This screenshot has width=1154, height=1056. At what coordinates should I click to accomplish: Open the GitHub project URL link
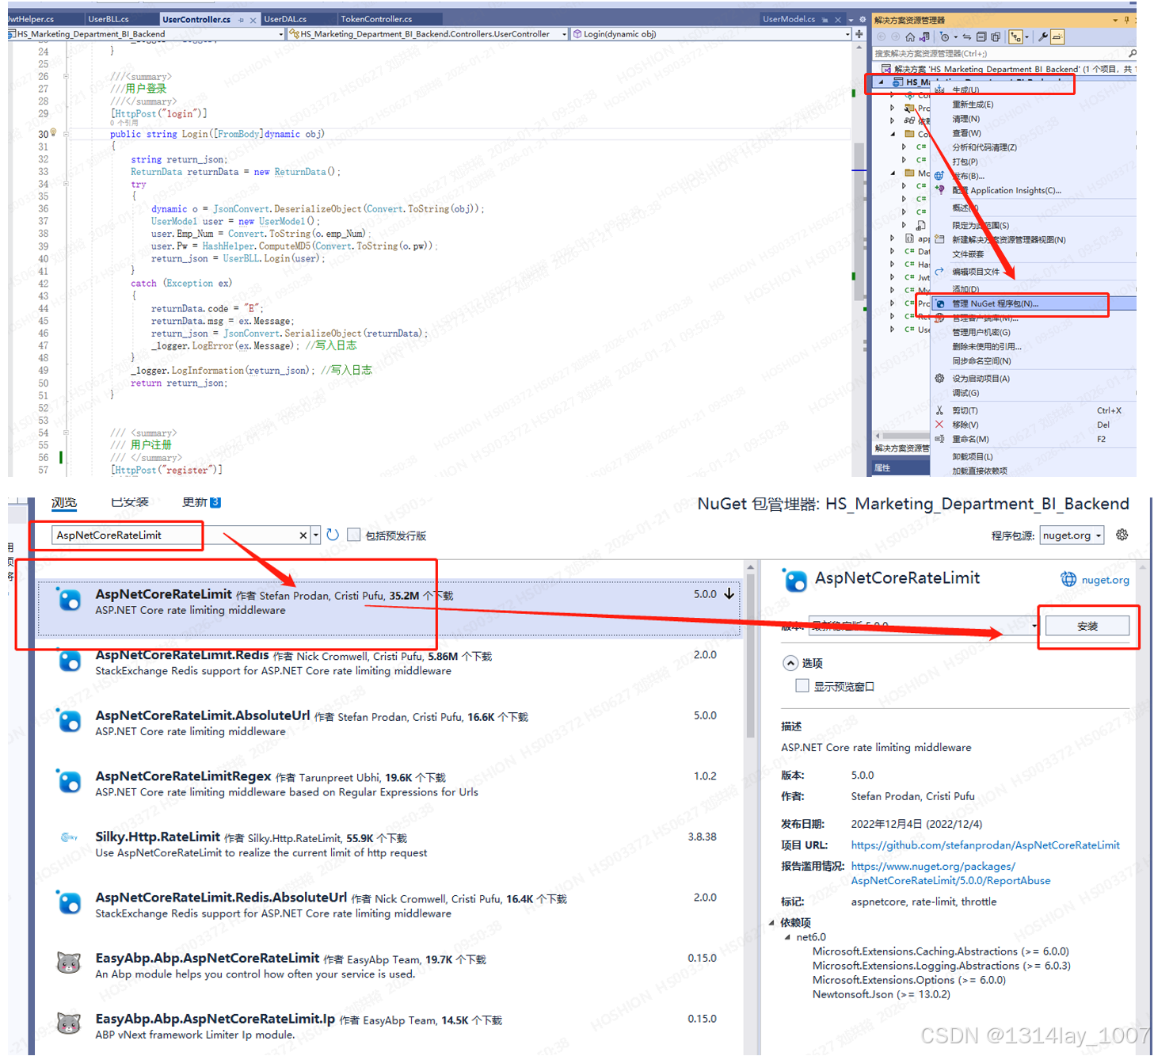pyautogui.click(x=985, y=845)
